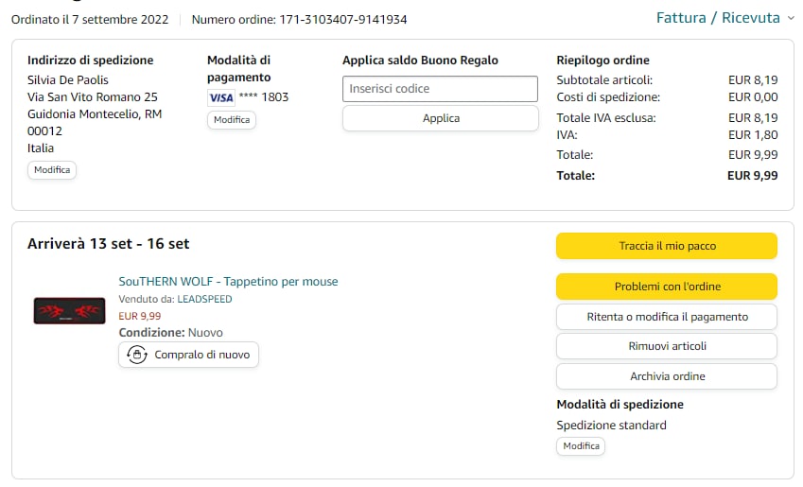The height and width of the screenshot is (487, 803).
Task: Focus the Inserisci codice gift card field
Action: [440, 89]
